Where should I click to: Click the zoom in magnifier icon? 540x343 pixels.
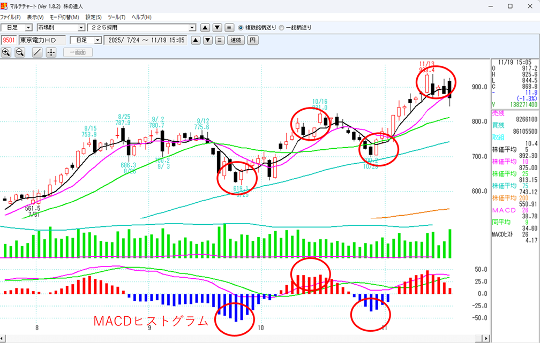tap(6, 52)
